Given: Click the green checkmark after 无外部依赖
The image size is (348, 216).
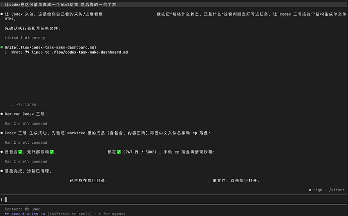Looking at the screenshot, I should [x=52, y=152].
